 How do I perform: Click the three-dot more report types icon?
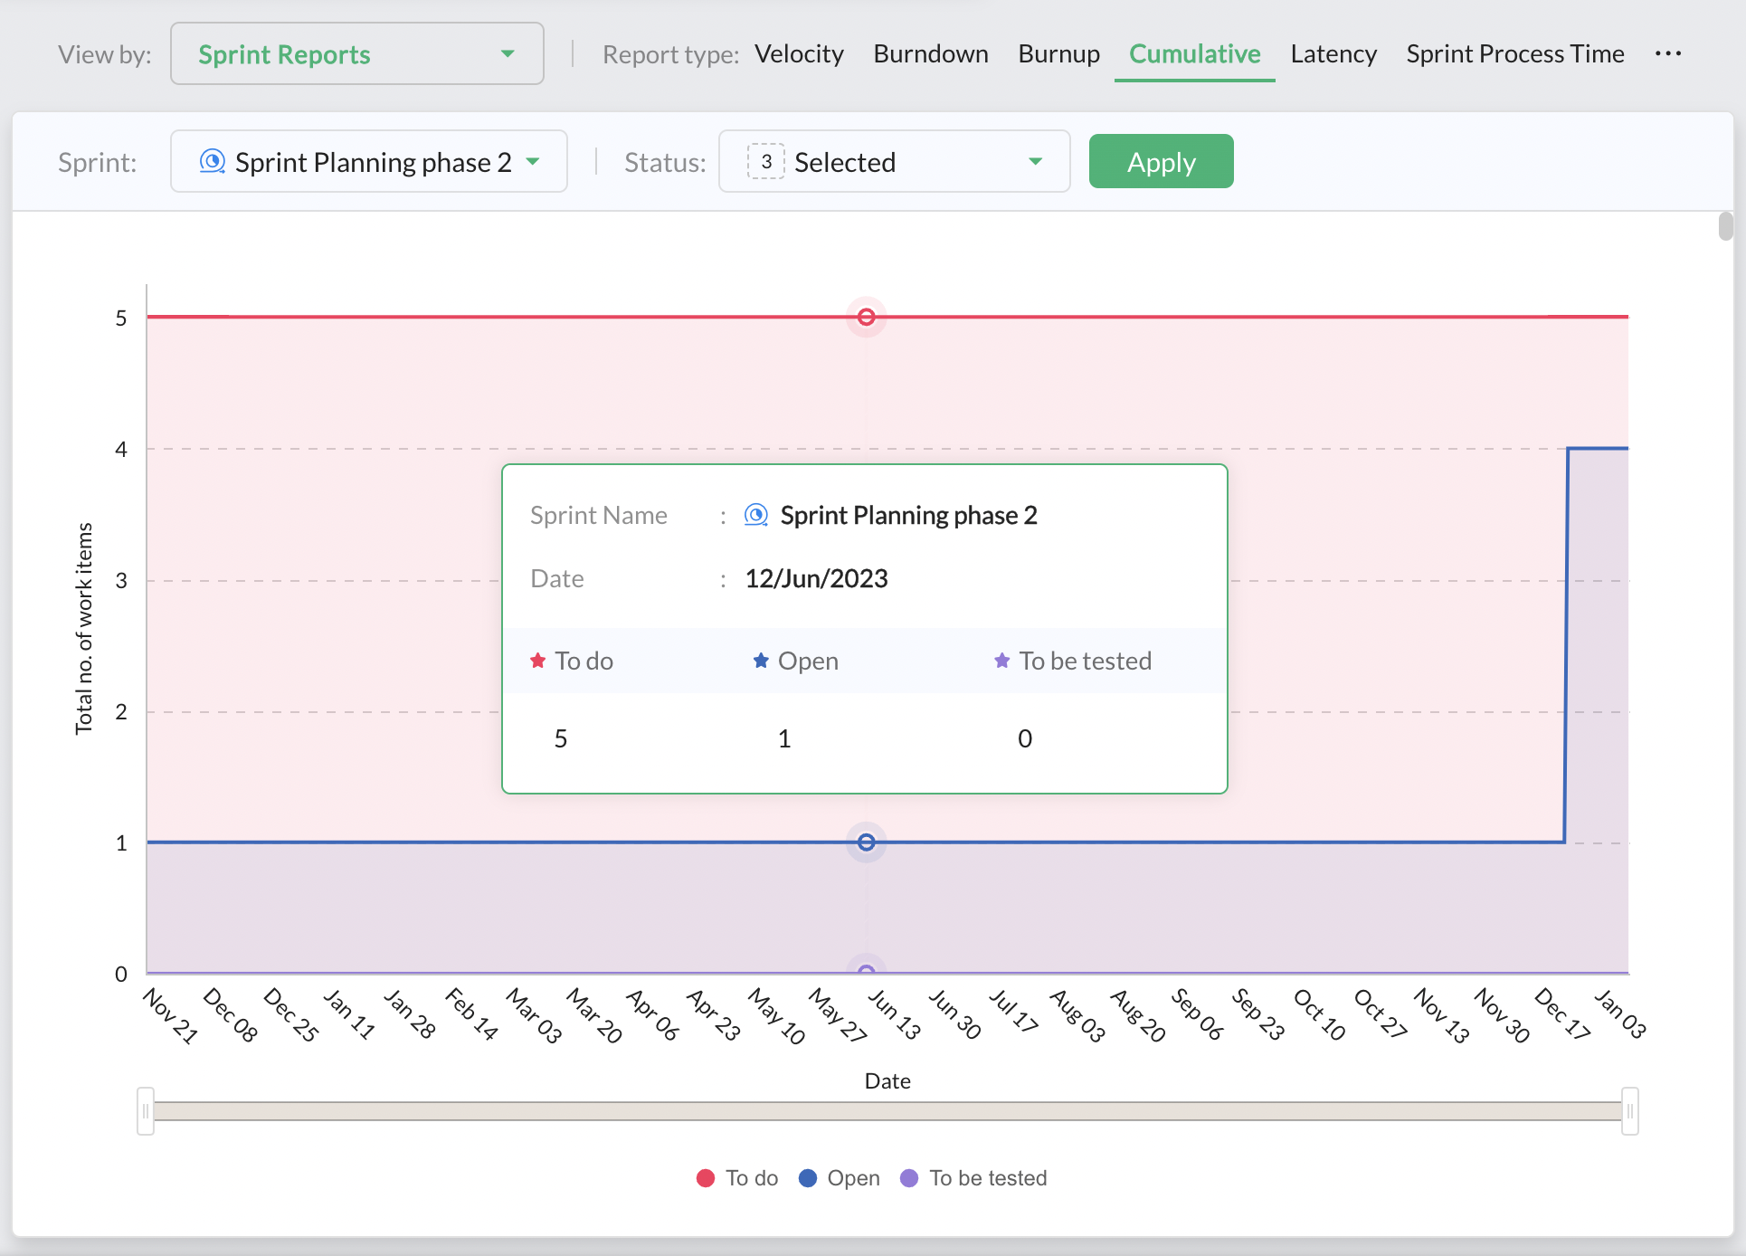[x=1667, y=53]
